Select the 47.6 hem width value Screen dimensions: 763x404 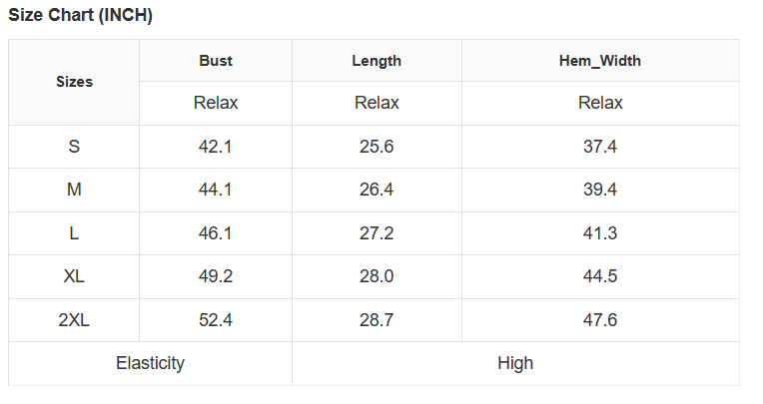(600, 320)
